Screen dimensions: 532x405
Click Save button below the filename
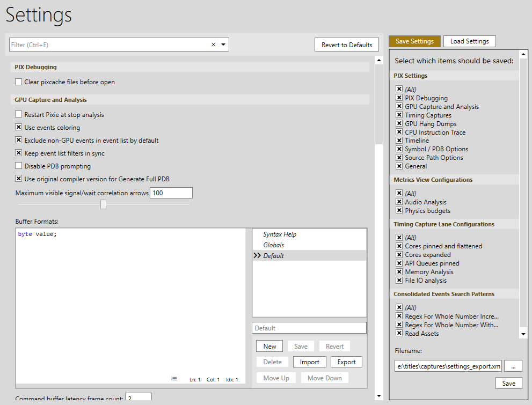[x=508, y=384]
